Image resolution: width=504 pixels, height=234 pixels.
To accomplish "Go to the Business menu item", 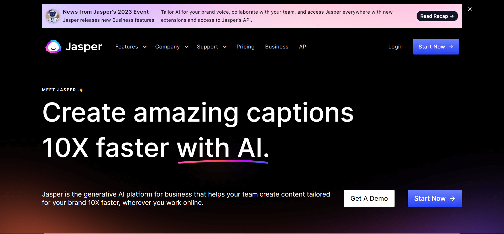I will click(277, 47).
